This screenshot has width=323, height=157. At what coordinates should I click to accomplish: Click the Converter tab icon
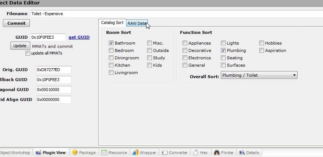click(164, 153)
